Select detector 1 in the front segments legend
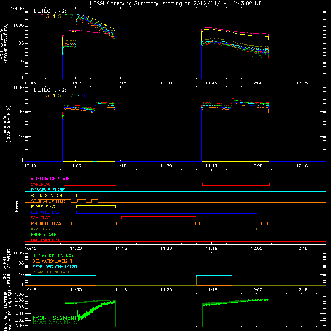The image size is (331, 331). click(x=36, y=17)
